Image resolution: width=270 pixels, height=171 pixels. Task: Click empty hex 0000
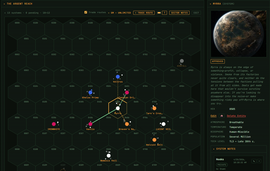click(x=17, y=29)
